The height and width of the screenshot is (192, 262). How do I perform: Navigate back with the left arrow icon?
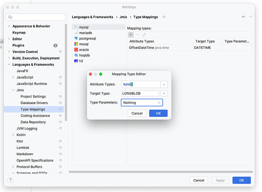coord(244,17)
